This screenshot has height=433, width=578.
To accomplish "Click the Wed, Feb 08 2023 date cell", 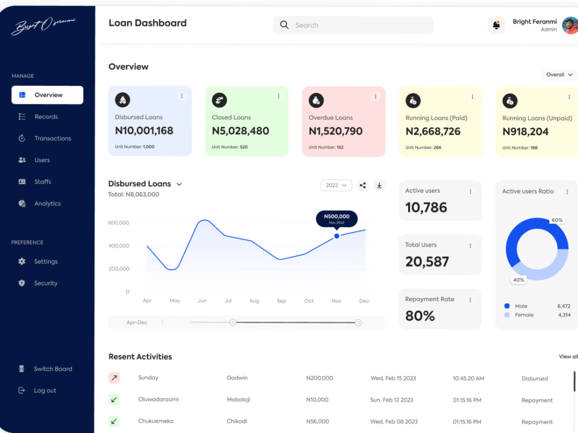I will tap(394, 421).
